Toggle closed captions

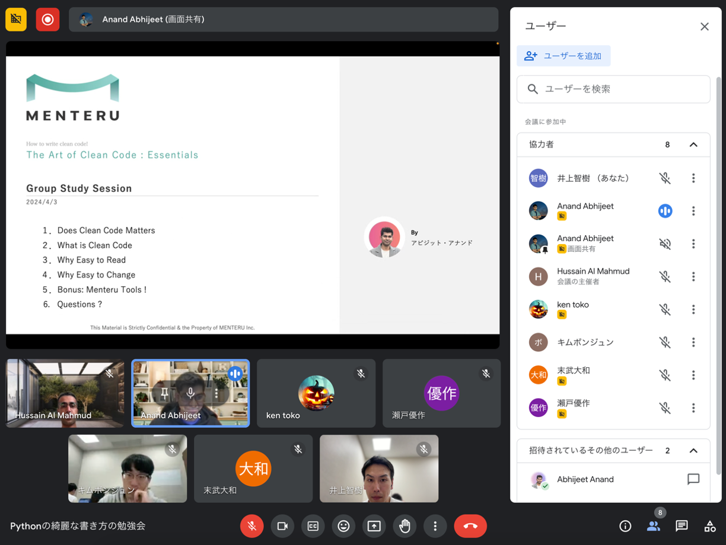(313, 526)
